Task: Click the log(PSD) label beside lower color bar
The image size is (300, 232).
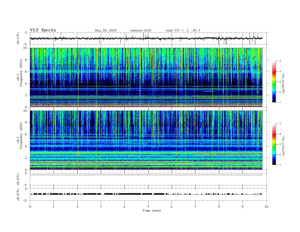Action: (x=284, y=146)
